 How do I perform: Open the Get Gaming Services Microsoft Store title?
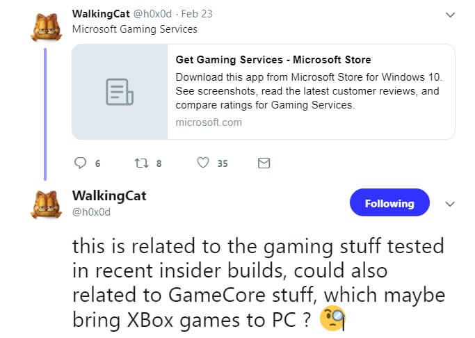coord(273,60)
